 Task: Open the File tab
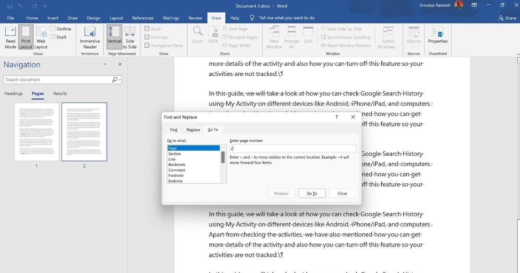pyautogui.click(x=11, y=18)
